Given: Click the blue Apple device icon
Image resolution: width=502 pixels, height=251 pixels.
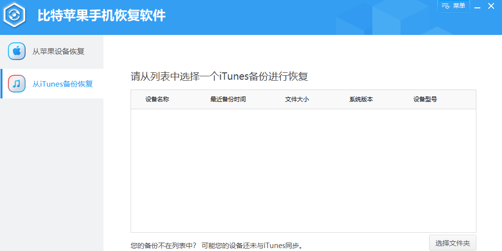Looking at the screenshot, I should [x=17, y=51].
